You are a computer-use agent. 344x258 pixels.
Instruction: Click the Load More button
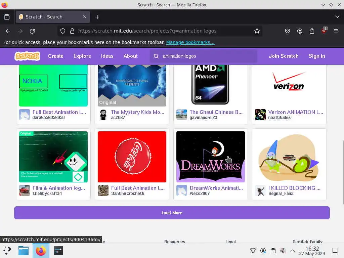click(x=172, y=213)
